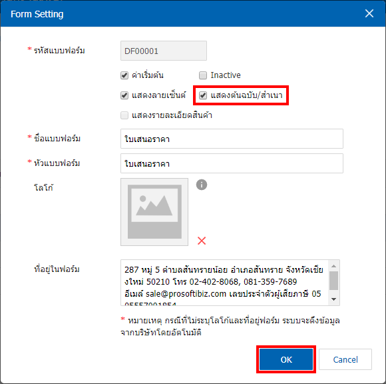Viewport: 386px width, 384px height.
Task: Click the address box scrollbar thumb
Action: (x=334, y=281)
